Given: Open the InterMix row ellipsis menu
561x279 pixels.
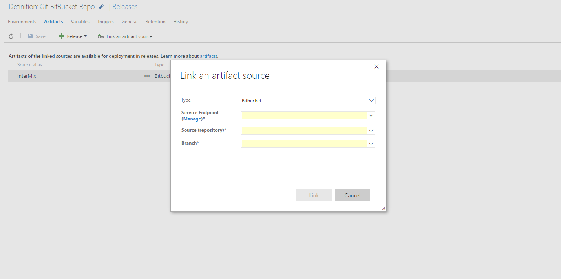Looking at the screenshot, I should [147, 76].
